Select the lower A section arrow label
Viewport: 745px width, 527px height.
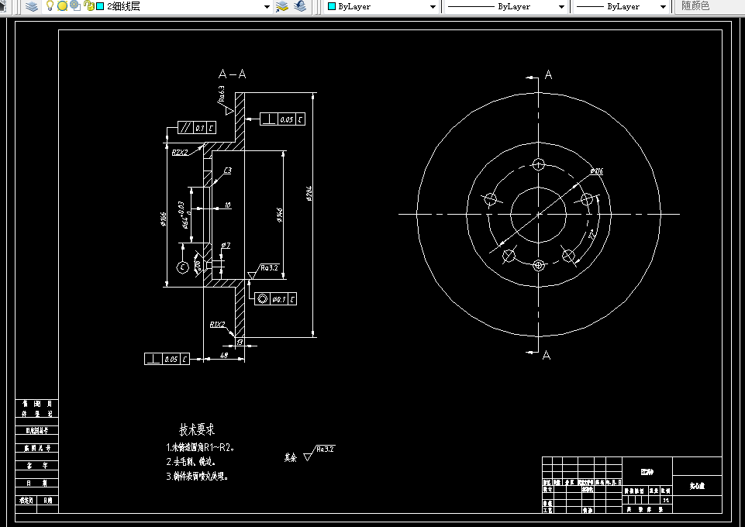[x=547, y=355]
